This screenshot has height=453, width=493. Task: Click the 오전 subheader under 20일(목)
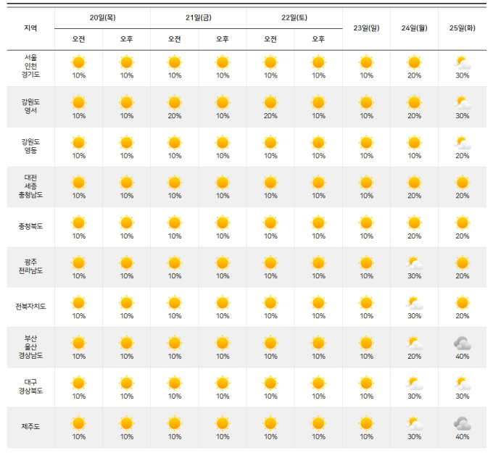[x=78, y=39]
